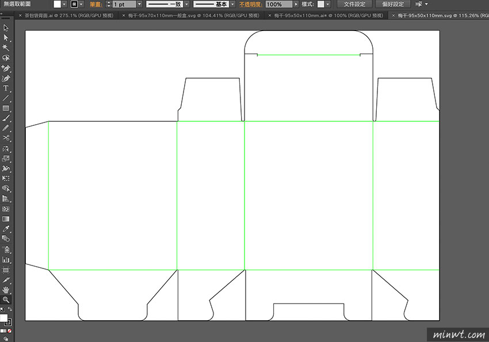
Task: Select the Line Segment tool
Action: (x=6, y=98)
